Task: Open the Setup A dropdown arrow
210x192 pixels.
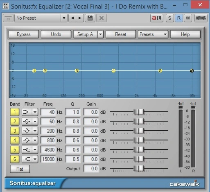Action: point(101,34)
